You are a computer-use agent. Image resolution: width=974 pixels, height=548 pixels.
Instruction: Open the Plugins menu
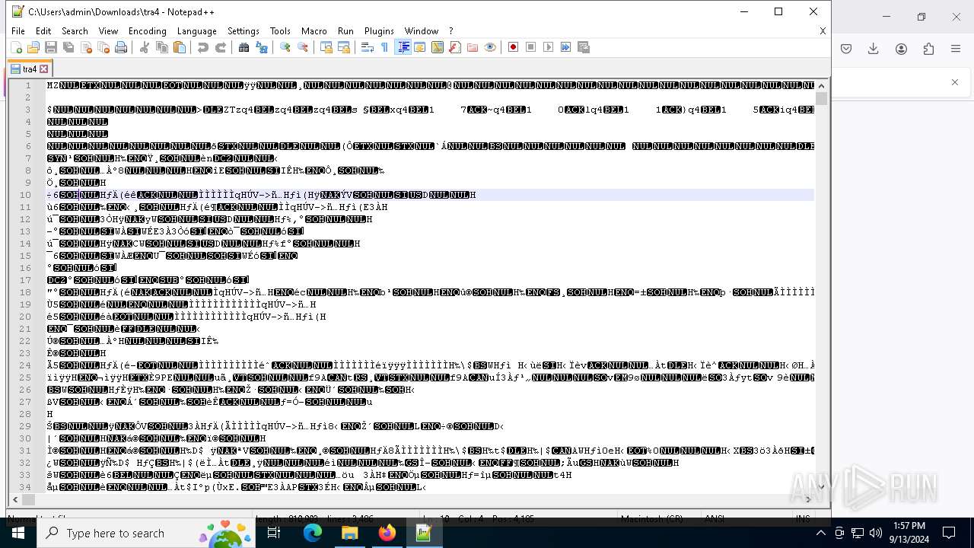point(379,31)
